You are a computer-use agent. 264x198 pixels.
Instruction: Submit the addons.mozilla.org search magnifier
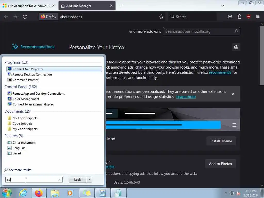236,31
